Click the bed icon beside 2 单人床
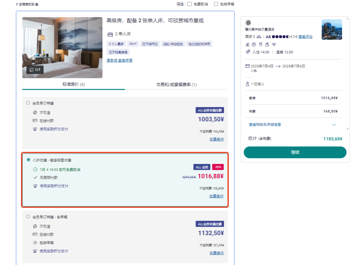364x265 pixels. 110,34
